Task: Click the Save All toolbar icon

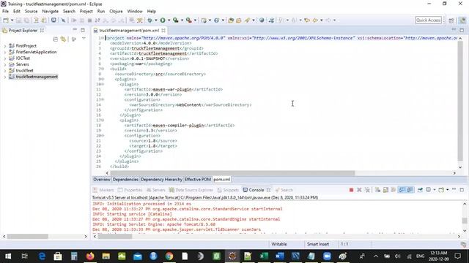Action: pyautogui.click(x=26, y=20)
